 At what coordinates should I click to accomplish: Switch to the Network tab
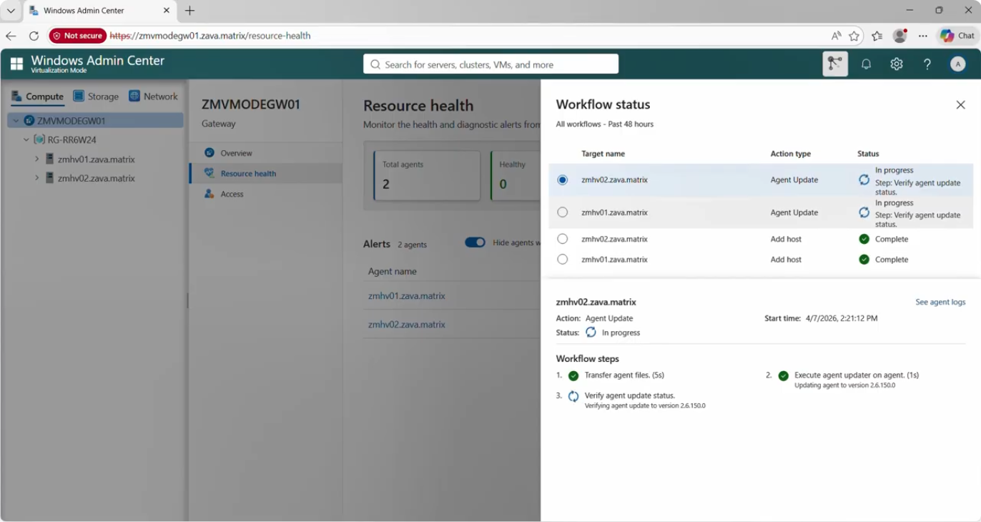click(153, 96)
